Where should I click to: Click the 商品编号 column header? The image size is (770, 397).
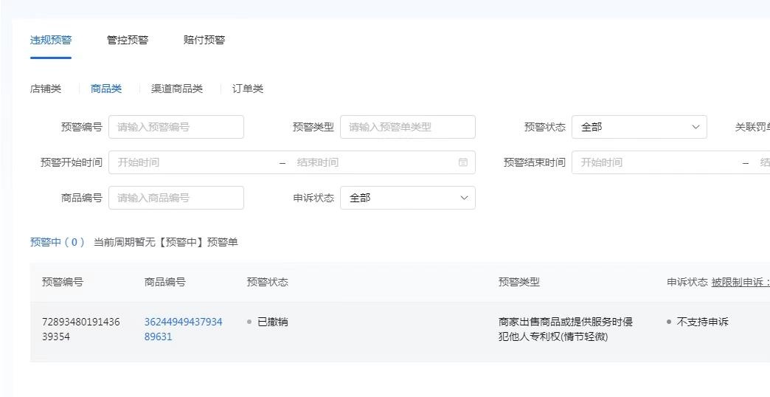point(165,282)
